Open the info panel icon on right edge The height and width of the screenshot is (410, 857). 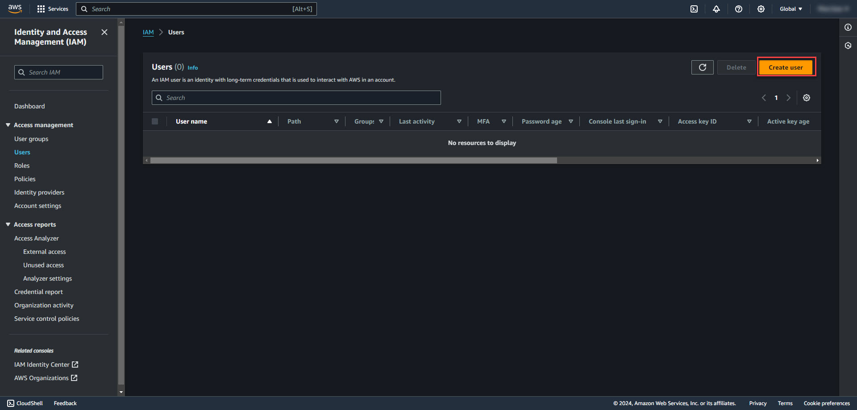pyautogui.click(x=848, y=27)
